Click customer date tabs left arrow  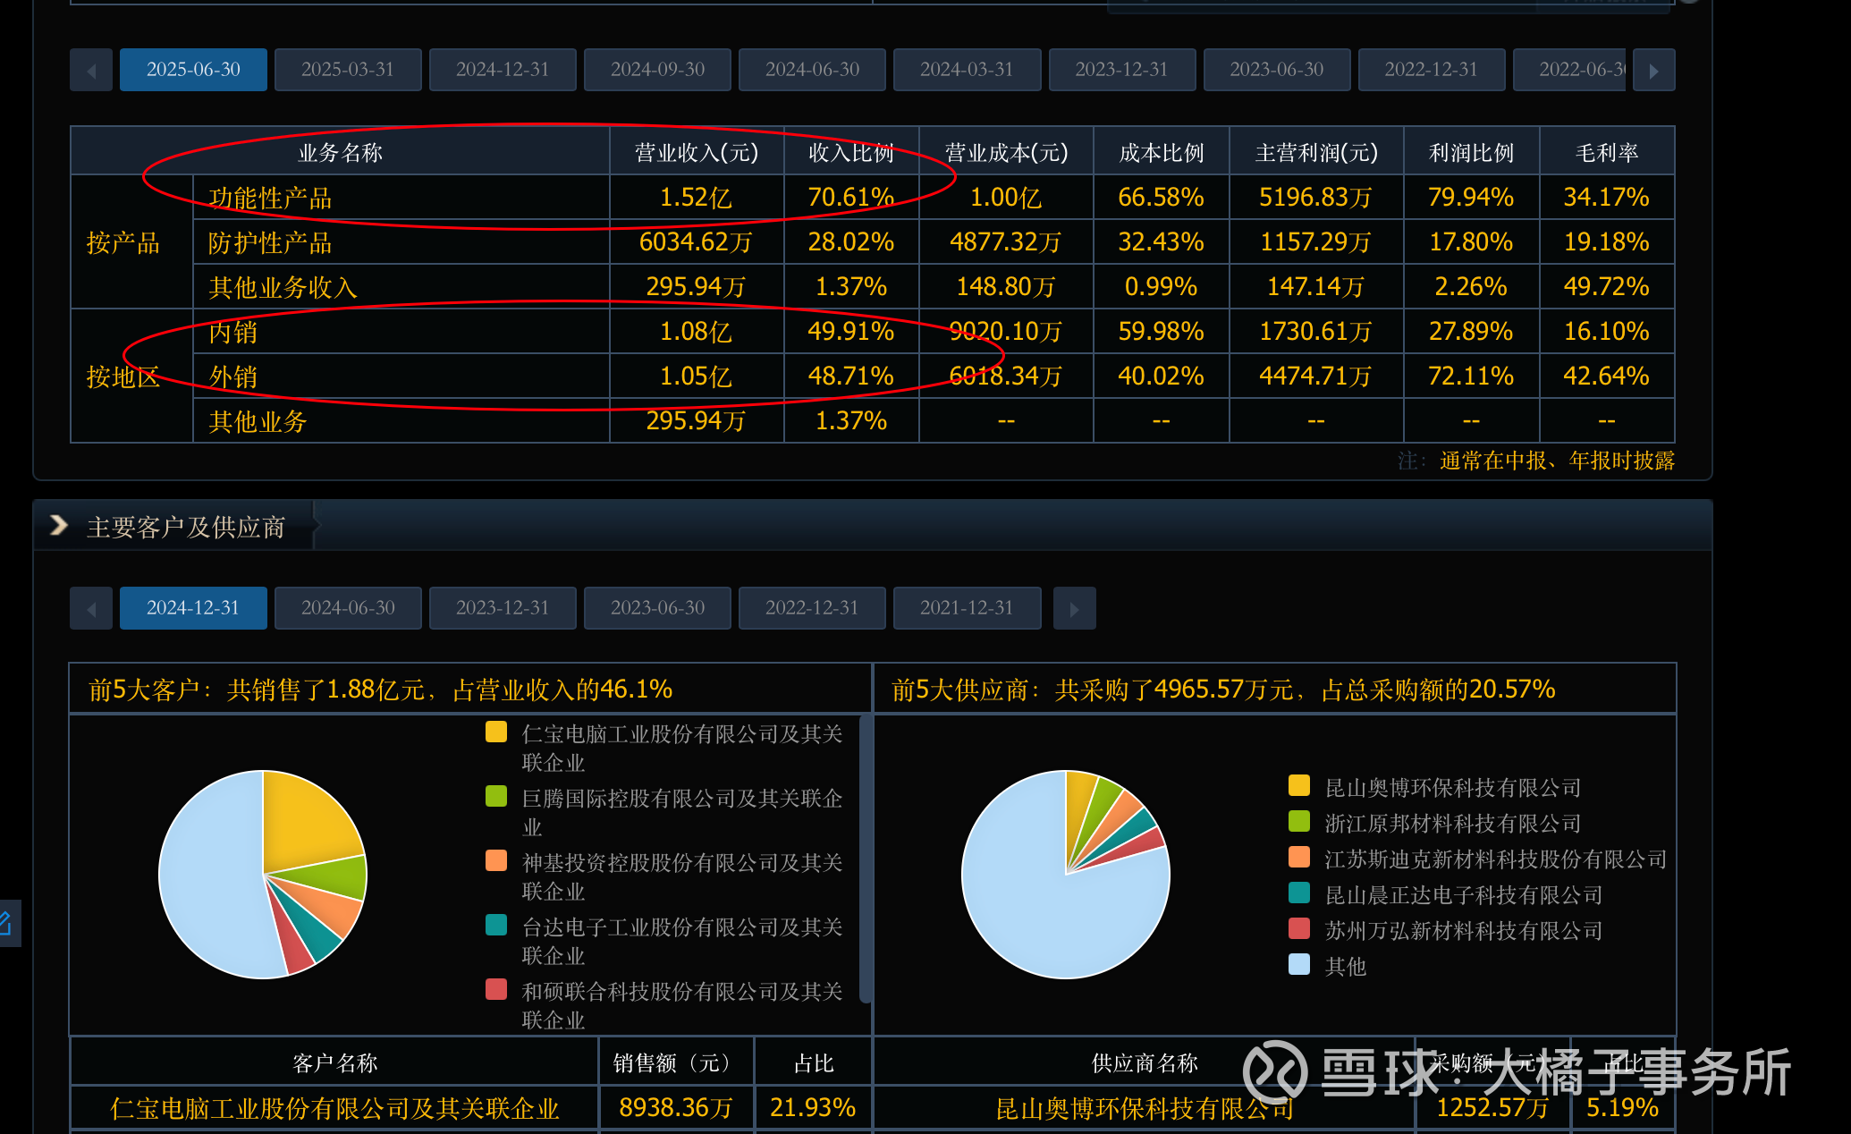pos(91,608)
